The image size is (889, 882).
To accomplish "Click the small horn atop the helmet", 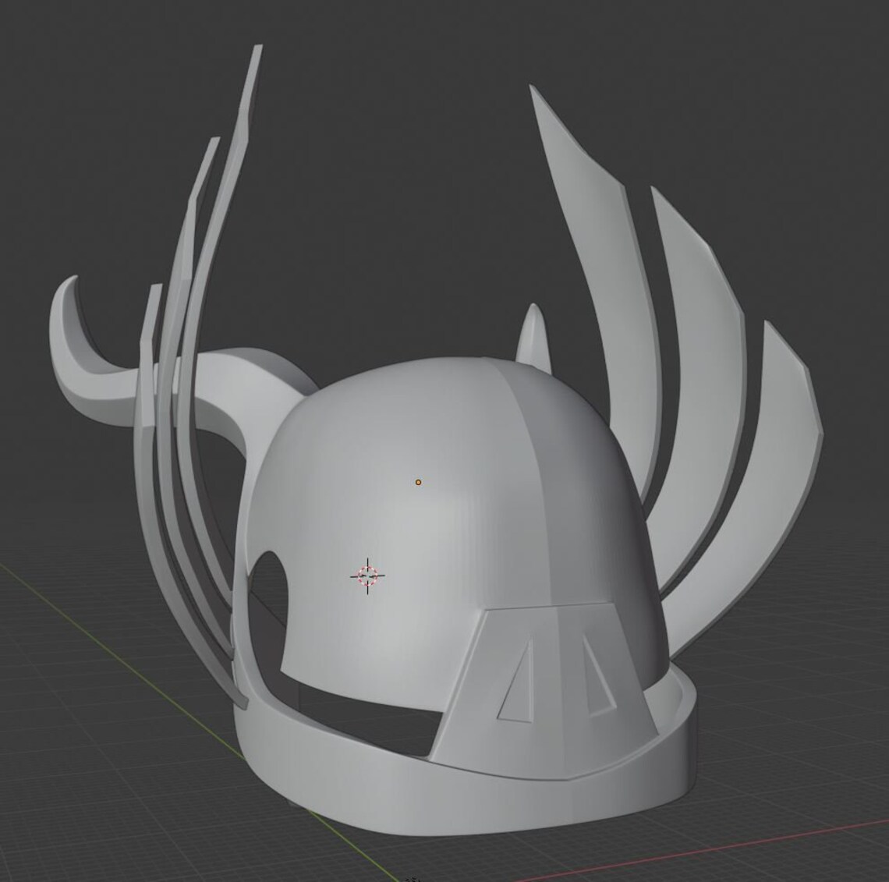I will pyautogui.click(x=533, y=335).
